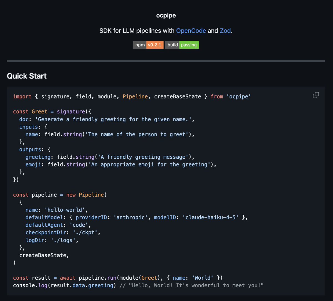Open the OpenCode link

[x=191, y=31]
